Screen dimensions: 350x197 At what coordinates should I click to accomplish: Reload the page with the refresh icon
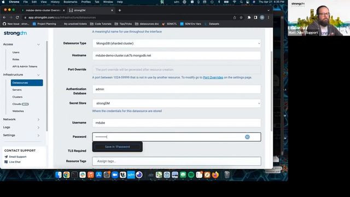coord(17,18)
